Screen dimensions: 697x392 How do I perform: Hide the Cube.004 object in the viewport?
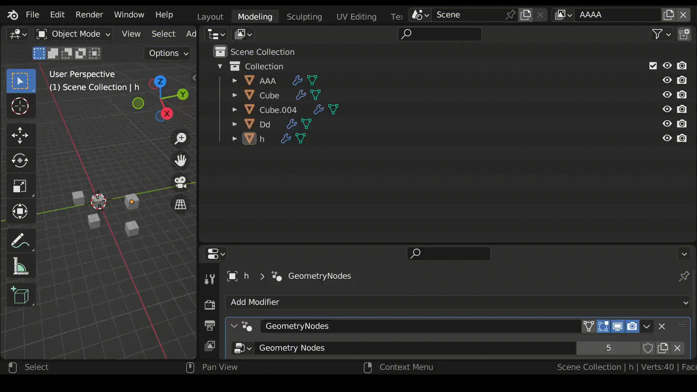pyautogui.click(x=667, y=109)
